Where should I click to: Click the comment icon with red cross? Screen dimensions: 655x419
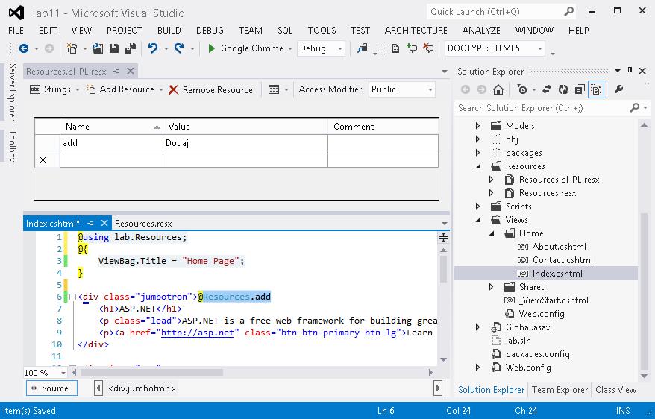[428, 48]
